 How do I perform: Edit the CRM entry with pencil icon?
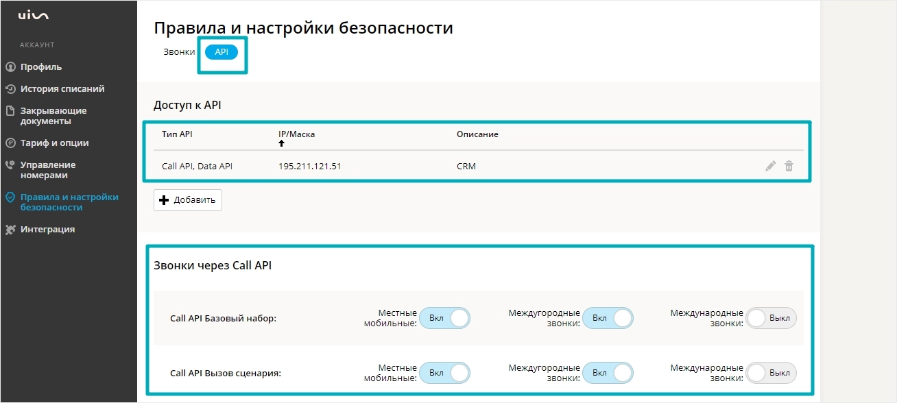[771, 166]
